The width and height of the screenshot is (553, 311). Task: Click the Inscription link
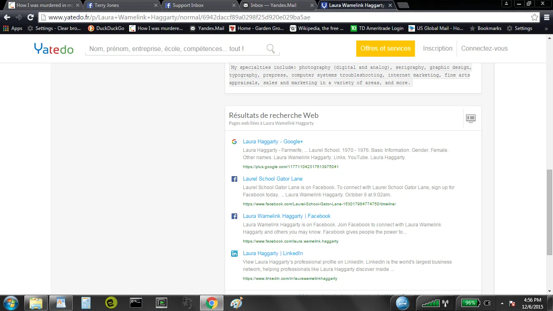pos(438,49)
